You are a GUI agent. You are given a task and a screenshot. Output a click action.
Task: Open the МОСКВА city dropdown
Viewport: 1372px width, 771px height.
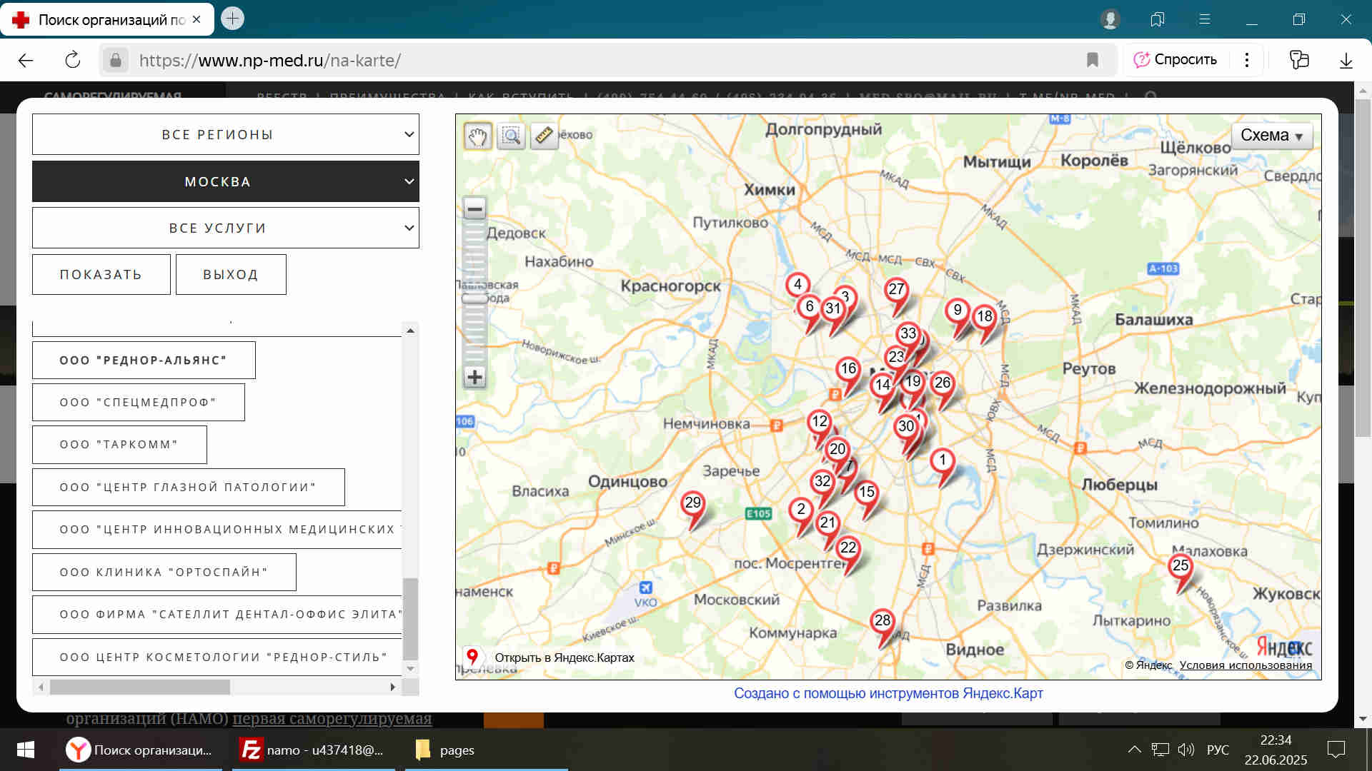[225, 181]
